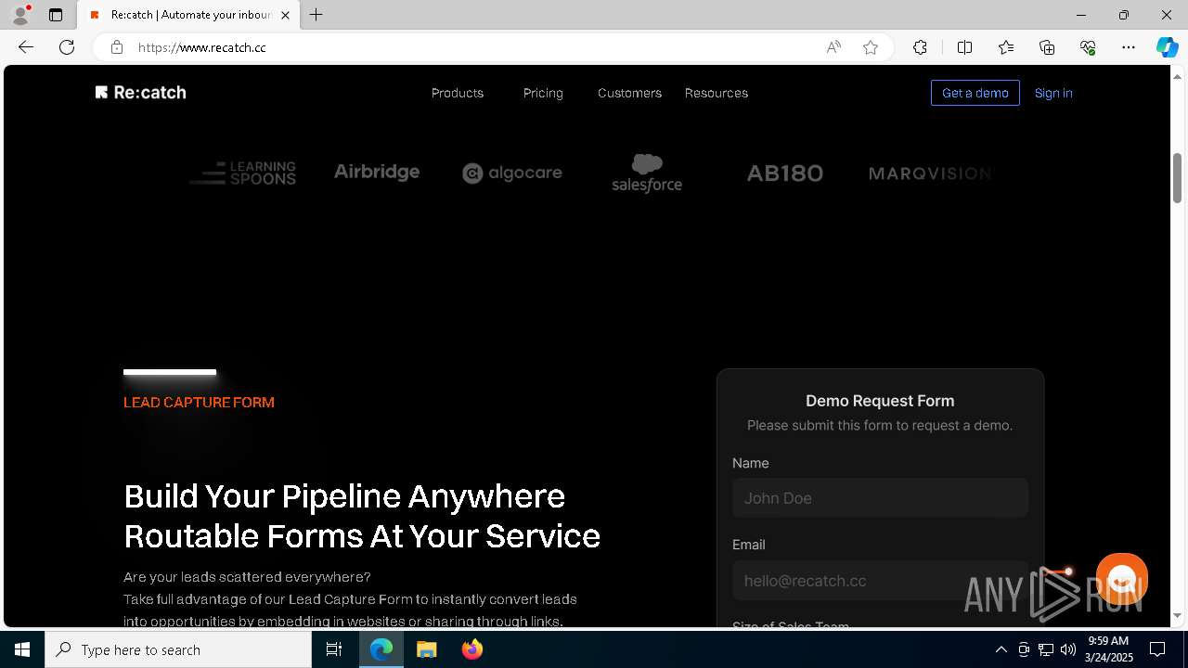
Task: Open browser Extensions menu
Action: pyautogui.click(x=920, y=47)
